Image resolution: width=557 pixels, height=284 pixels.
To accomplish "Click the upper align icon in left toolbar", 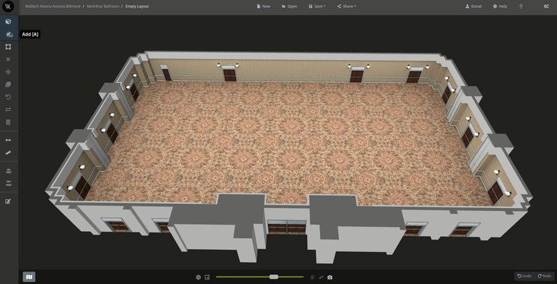I will click(8, 171).
